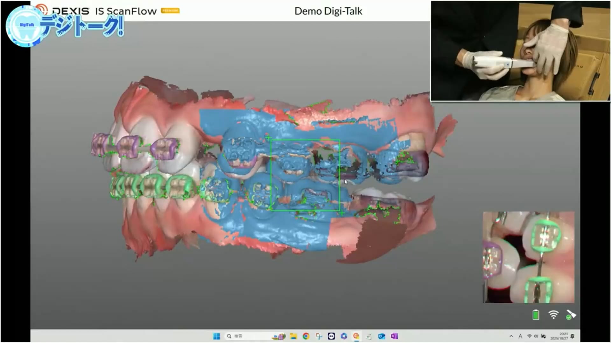Open the Snipping Tool taskbar icon
Viewport: 611px width, 343px height.
(x=319, y=336)
